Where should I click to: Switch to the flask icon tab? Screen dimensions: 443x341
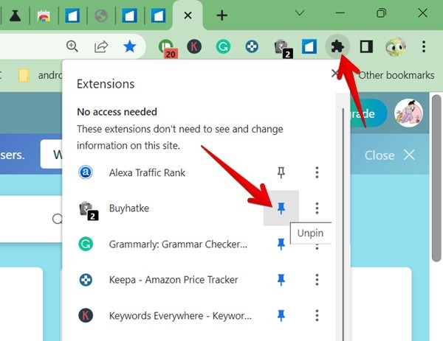tap(15, 15)
